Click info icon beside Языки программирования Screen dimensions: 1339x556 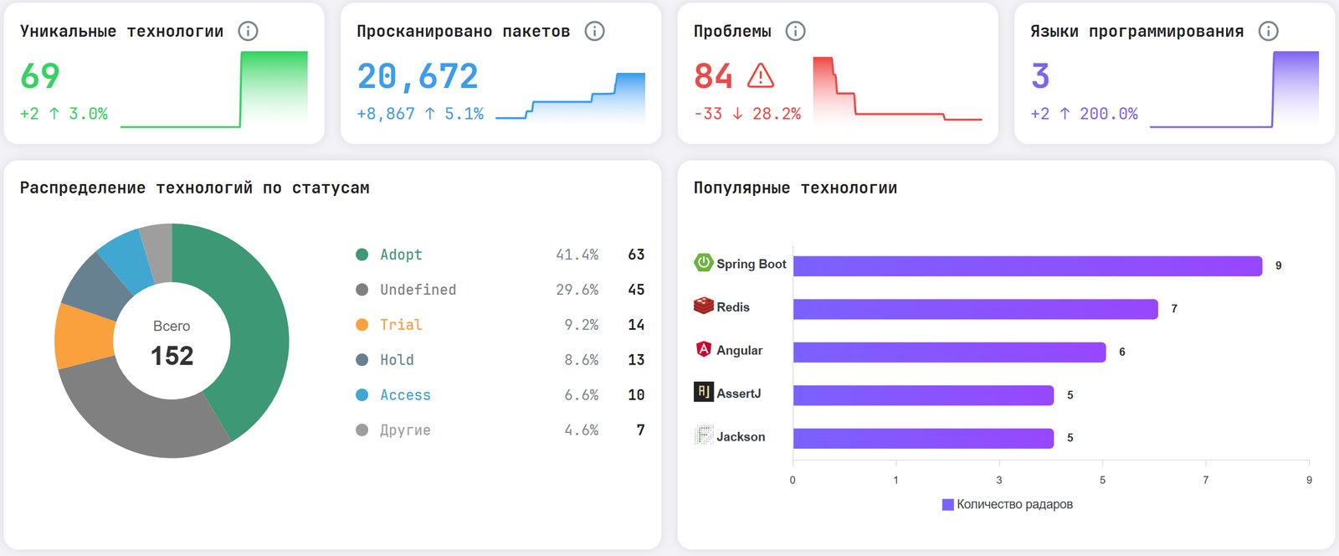coord(1269,31)
